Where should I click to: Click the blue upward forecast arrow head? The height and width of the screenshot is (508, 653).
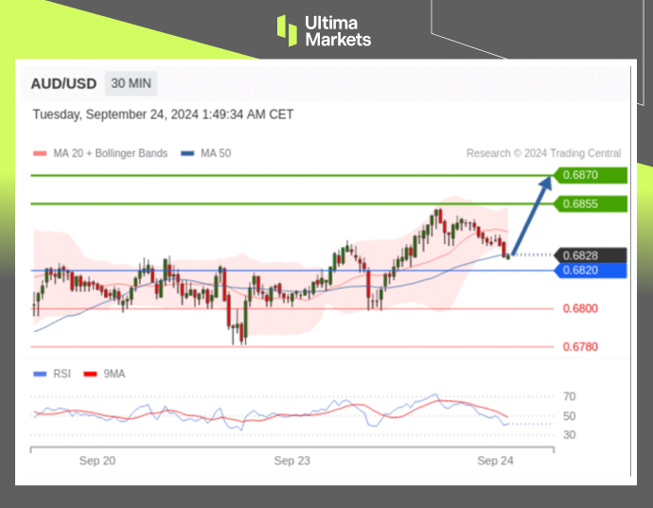549,180
